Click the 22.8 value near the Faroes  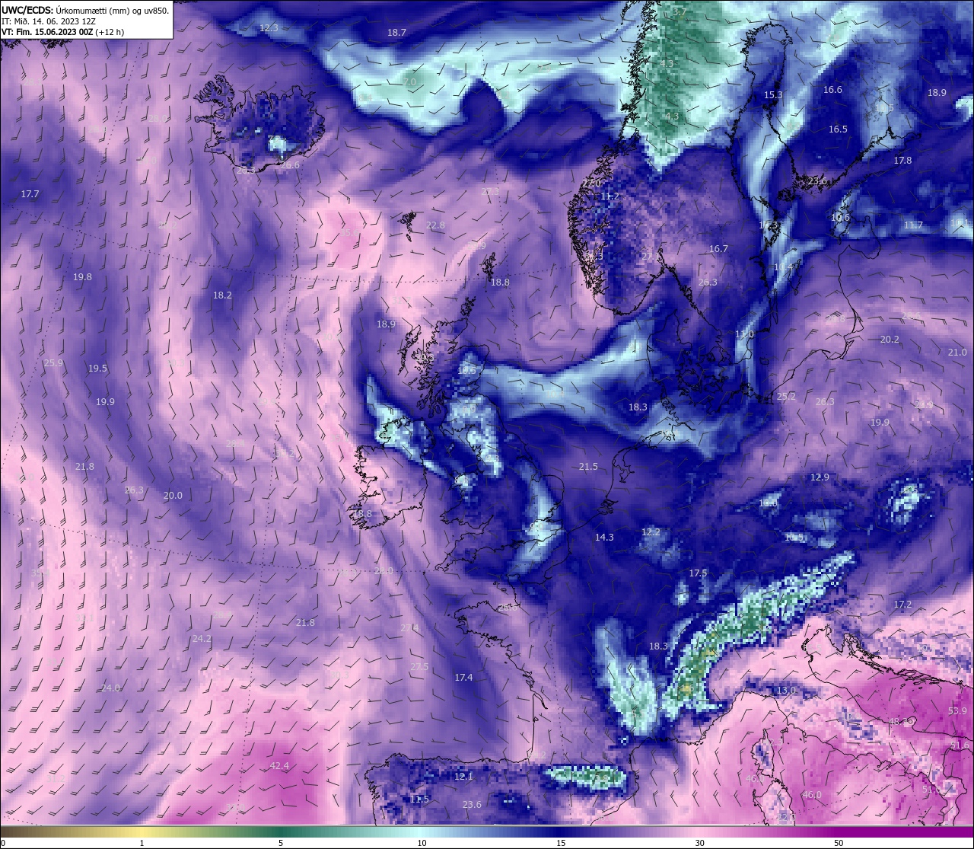pyautogui.click(x=435, y=226)
